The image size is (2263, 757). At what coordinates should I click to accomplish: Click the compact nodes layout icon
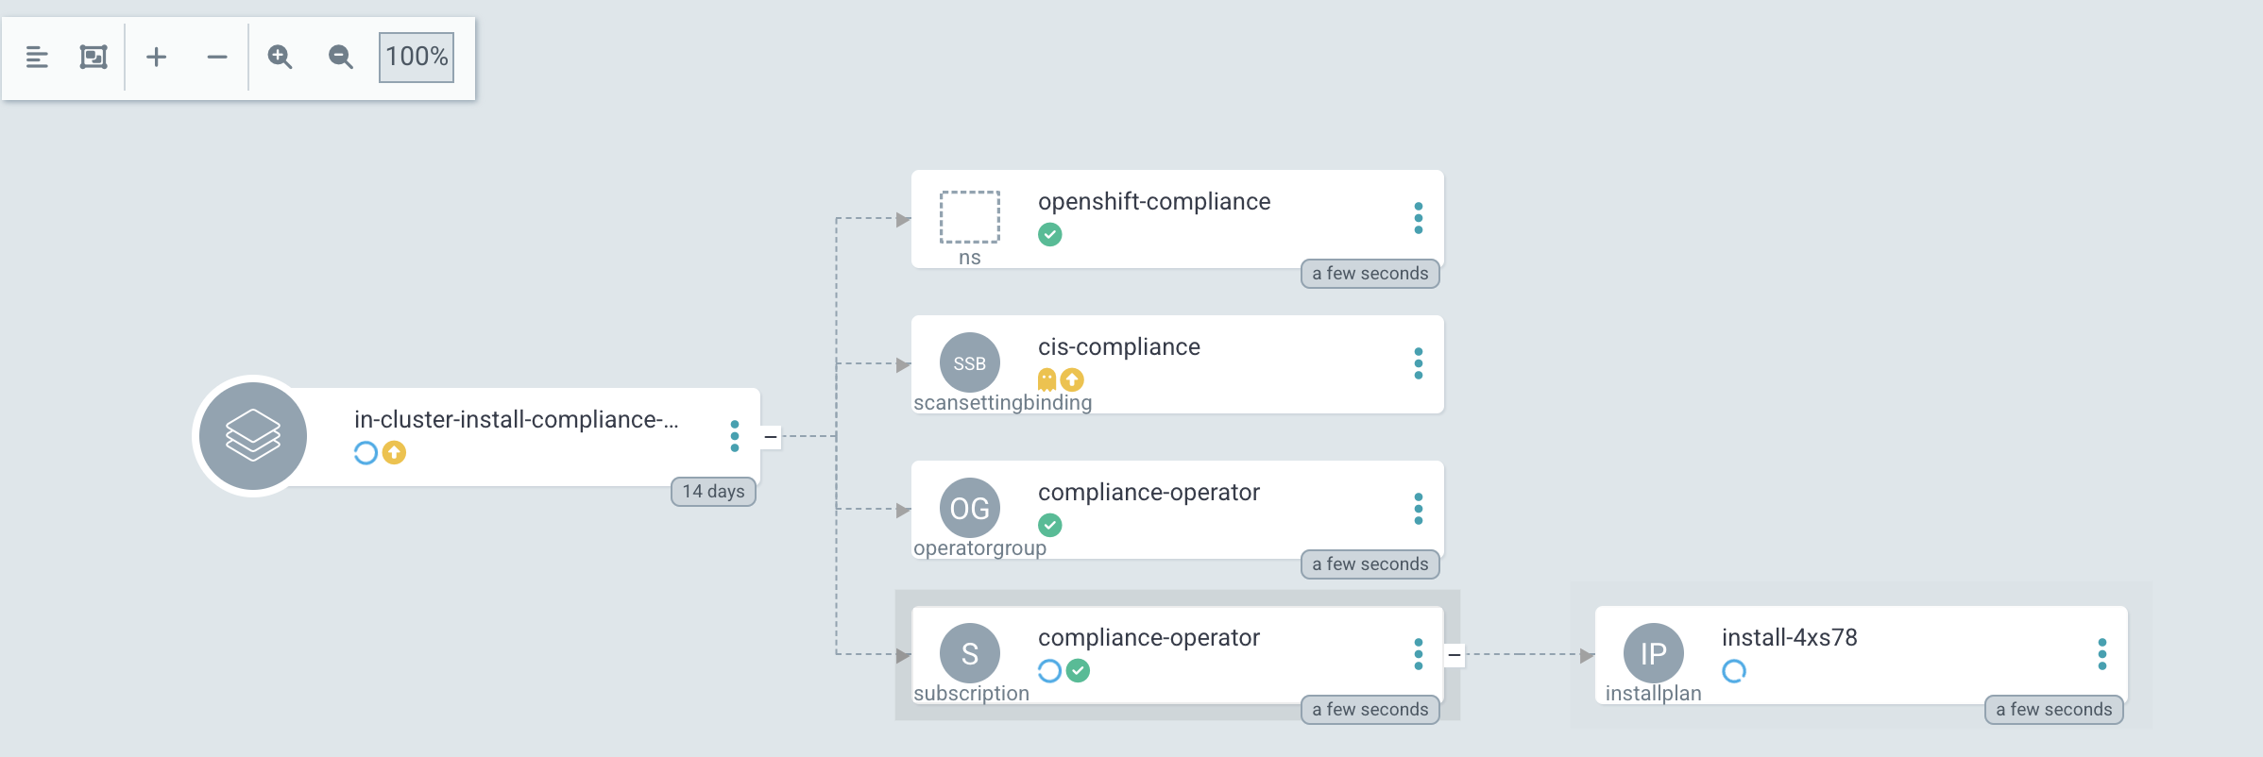pyautogui.click(x=37, y=58)
